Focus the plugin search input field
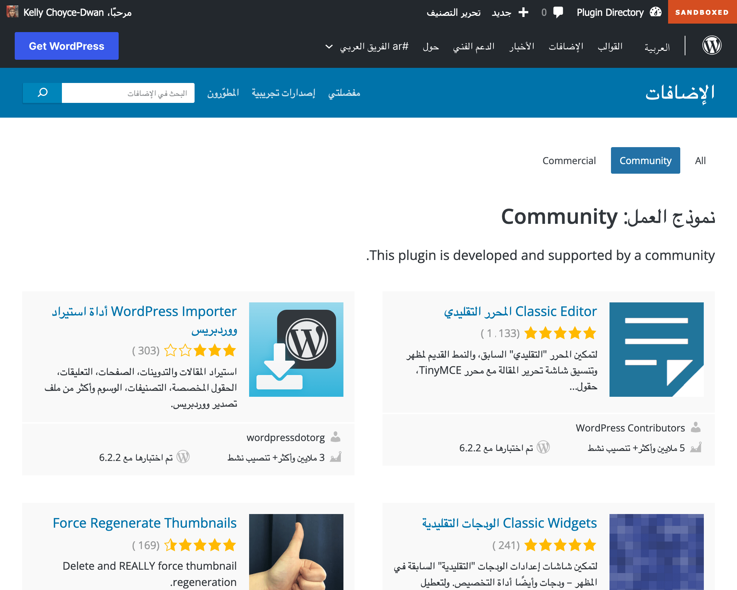The image size is (737, 590). point(128,93)
